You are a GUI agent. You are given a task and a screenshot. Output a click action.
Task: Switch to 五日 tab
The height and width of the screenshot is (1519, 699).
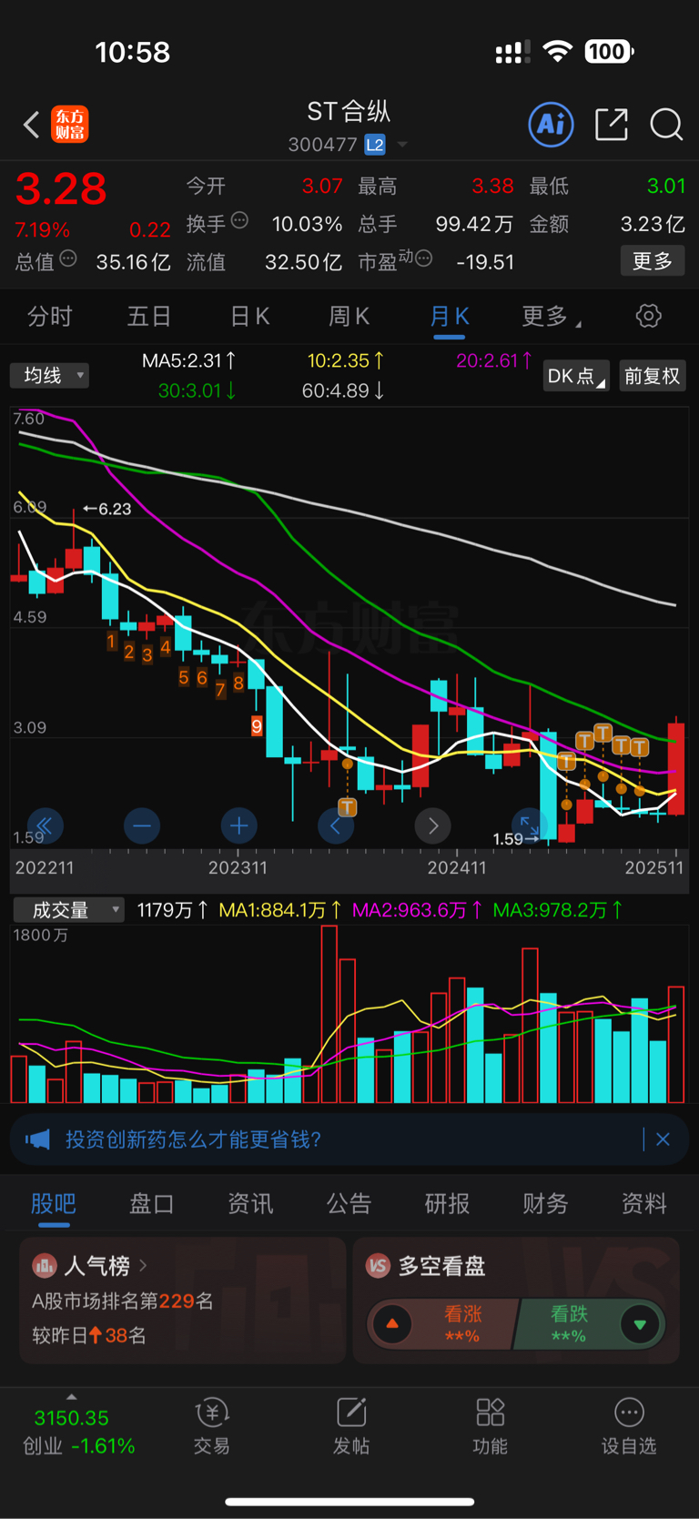tap(148, 316)
